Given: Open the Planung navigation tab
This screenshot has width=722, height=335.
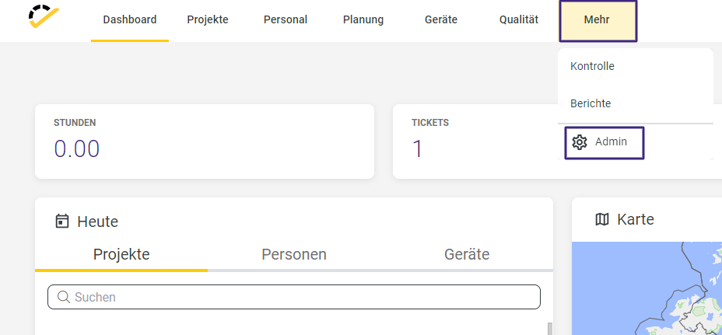Looking at the screenshot, I should 363,20.
